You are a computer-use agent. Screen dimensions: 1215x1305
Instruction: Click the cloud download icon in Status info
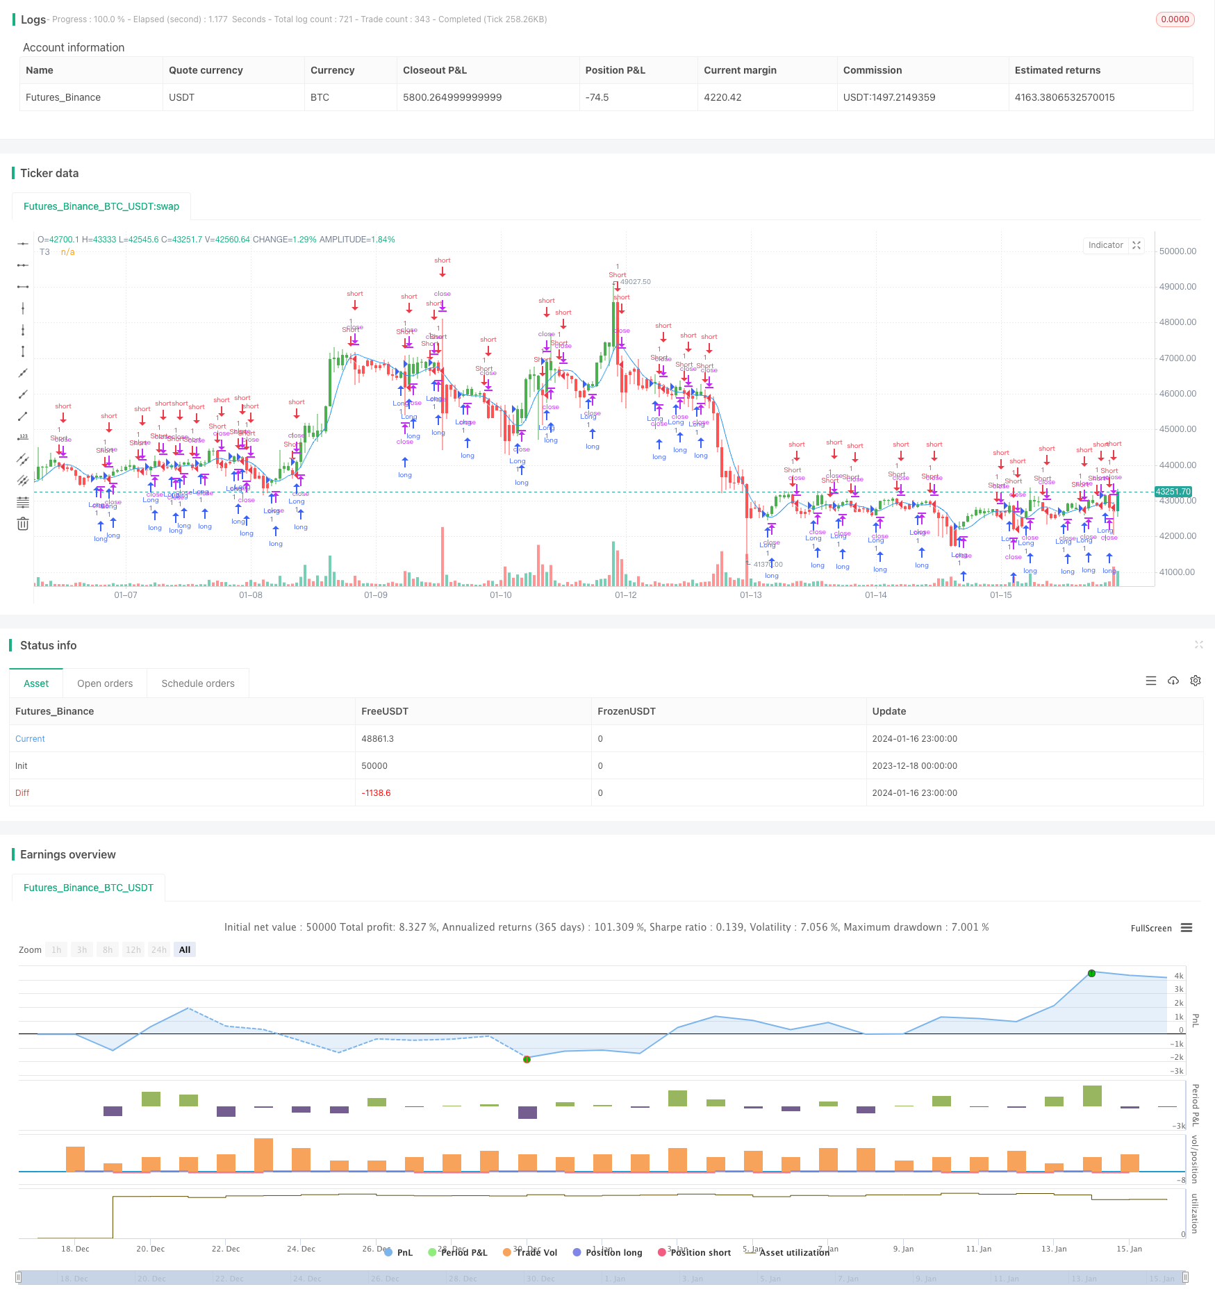pos(1173,681)
